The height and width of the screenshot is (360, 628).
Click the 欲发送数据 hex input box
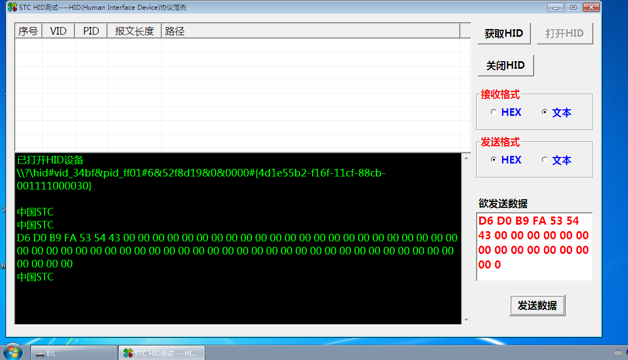point(534,247)
